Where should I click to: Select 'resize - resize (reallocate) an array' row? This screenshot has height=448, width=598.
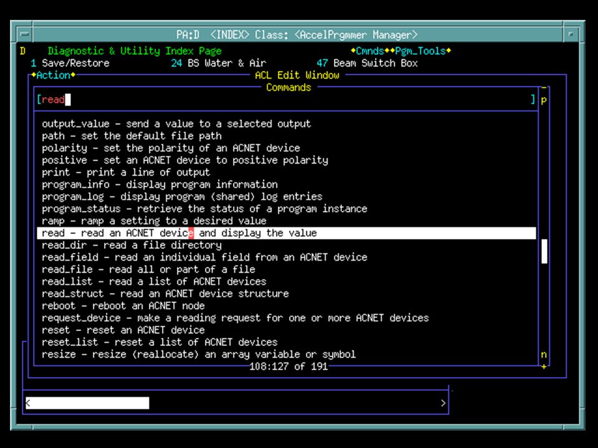point(286,355)
